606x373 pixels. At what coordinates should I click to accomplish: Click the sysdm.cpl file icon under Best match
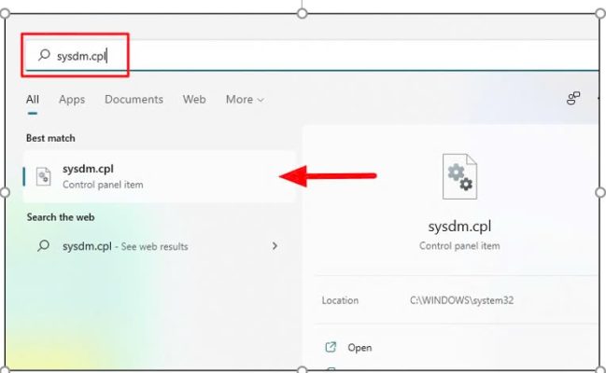point(43,177)
